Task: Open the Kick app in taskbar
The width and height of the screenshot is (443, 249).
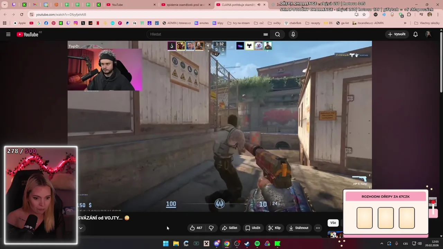Action: (x=278, y=243)
